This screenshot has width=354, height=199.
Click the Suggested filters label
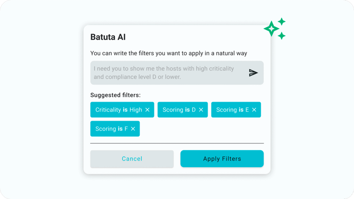[115, 95]
